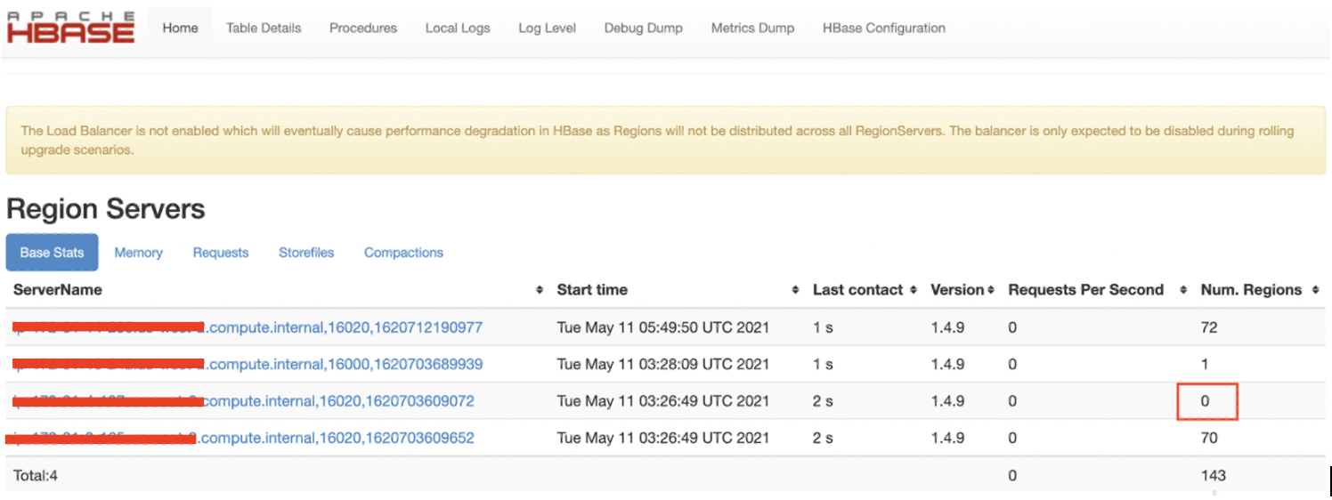Viewport: 1332px width, 500px height.
Task: Sort by Last contact column arrows
Action: tap(913, 290)
